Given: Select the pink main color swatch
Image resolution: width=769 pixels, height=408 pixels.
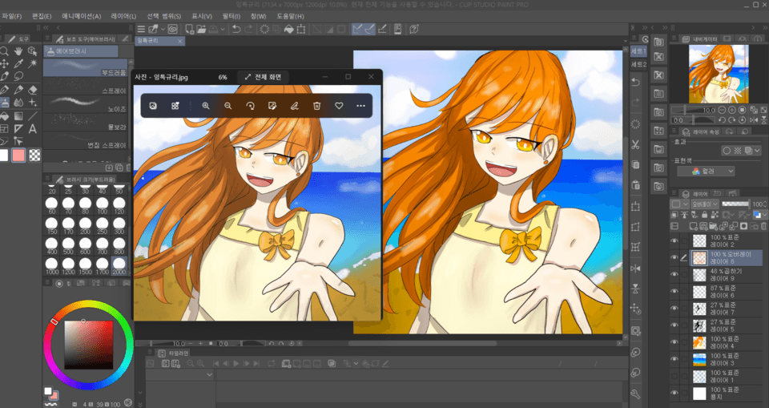Looking at the screenshot, I should tap(18, 156).
